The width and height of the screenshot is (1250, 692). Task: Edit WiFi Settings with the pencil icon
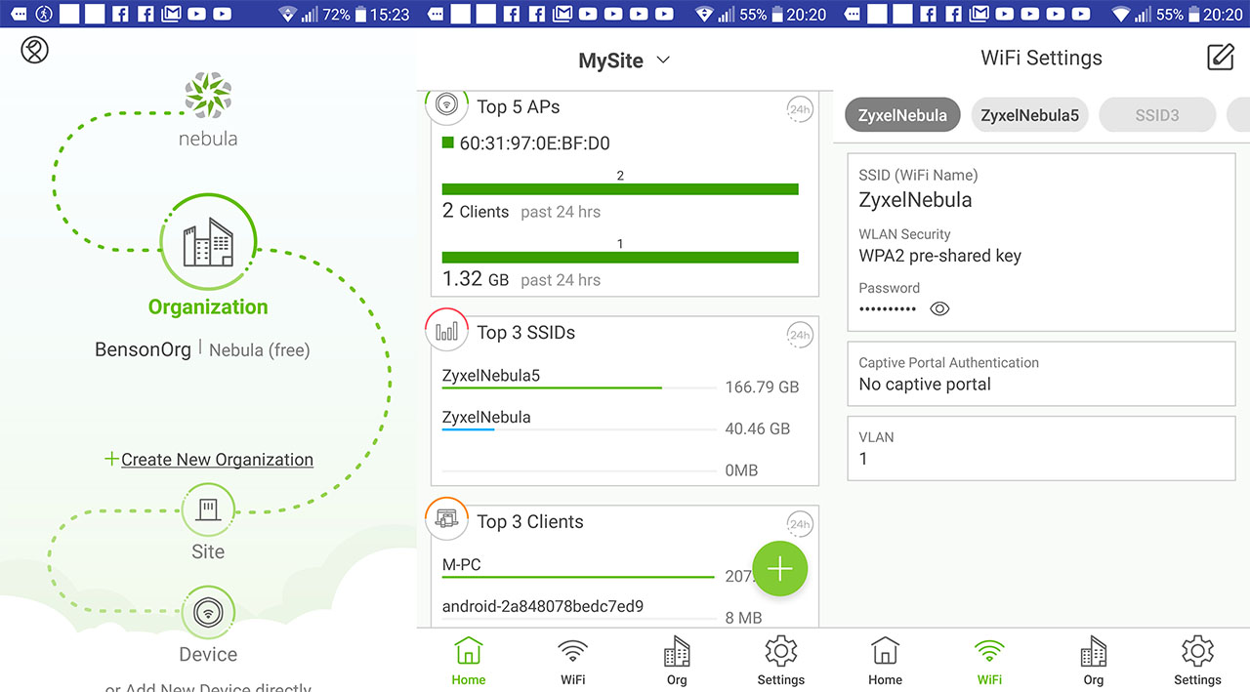click(1221, 58)
